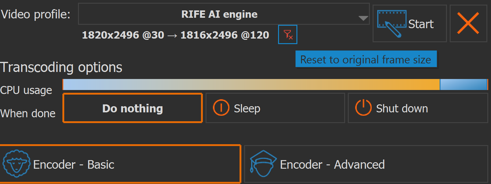Switch to Encoder - Basic tab

[73, 165]
